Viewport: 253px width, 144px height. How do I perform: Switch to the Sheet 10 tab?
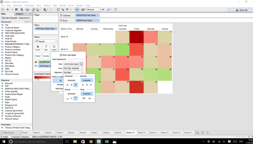pos(141,133)
